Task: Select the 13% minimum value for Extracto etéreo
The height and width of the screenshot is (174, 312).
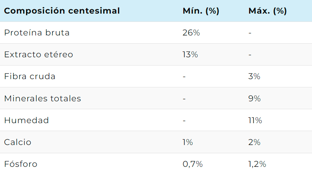Action: (x=190, y=54)
